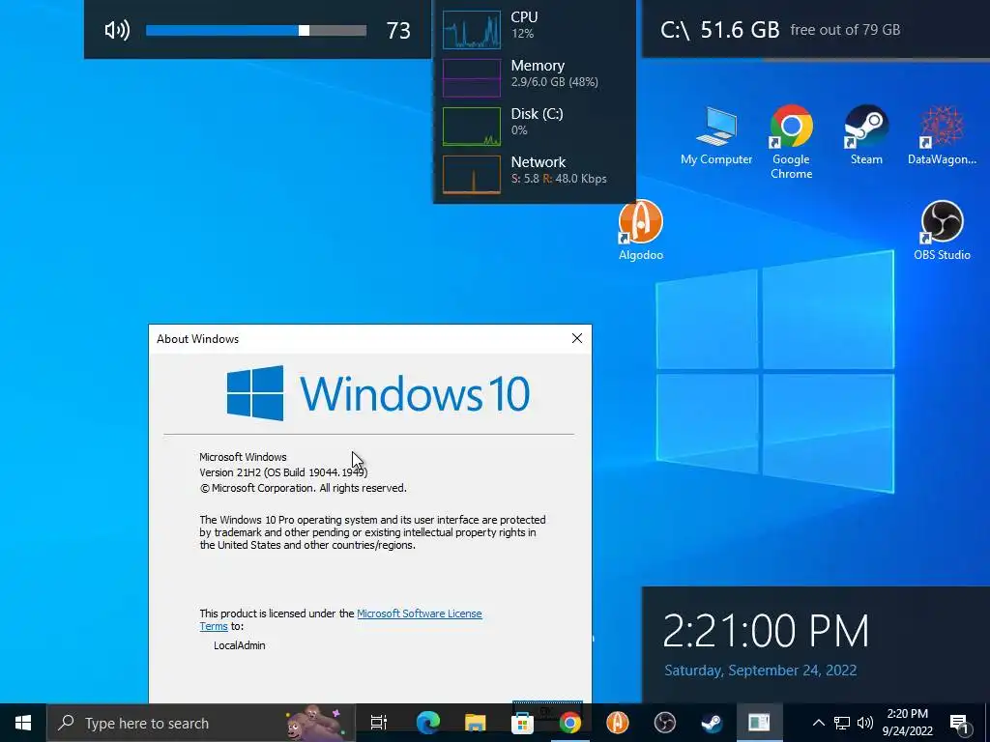Click the CPU usage graph
Viewport: 990px width, 742px height.
pyautogui.click(x=472, y=29)
